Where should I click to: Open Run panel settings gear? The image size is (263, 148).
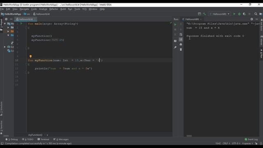tap(252, 19)
